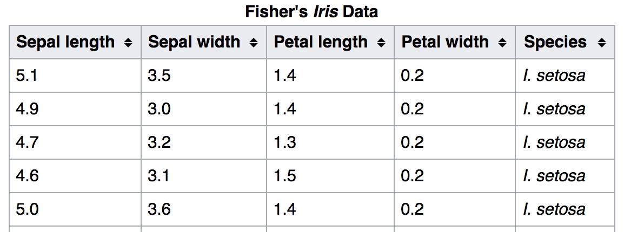Click the sepal length value 4.9

[x=27, y=109]
